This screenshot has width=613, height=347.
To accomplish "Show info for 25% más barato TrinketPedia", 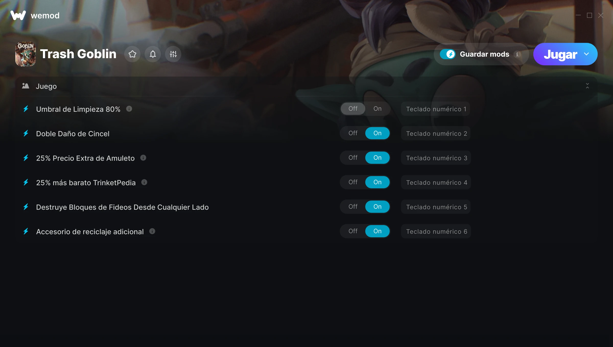I will [144, 182].
